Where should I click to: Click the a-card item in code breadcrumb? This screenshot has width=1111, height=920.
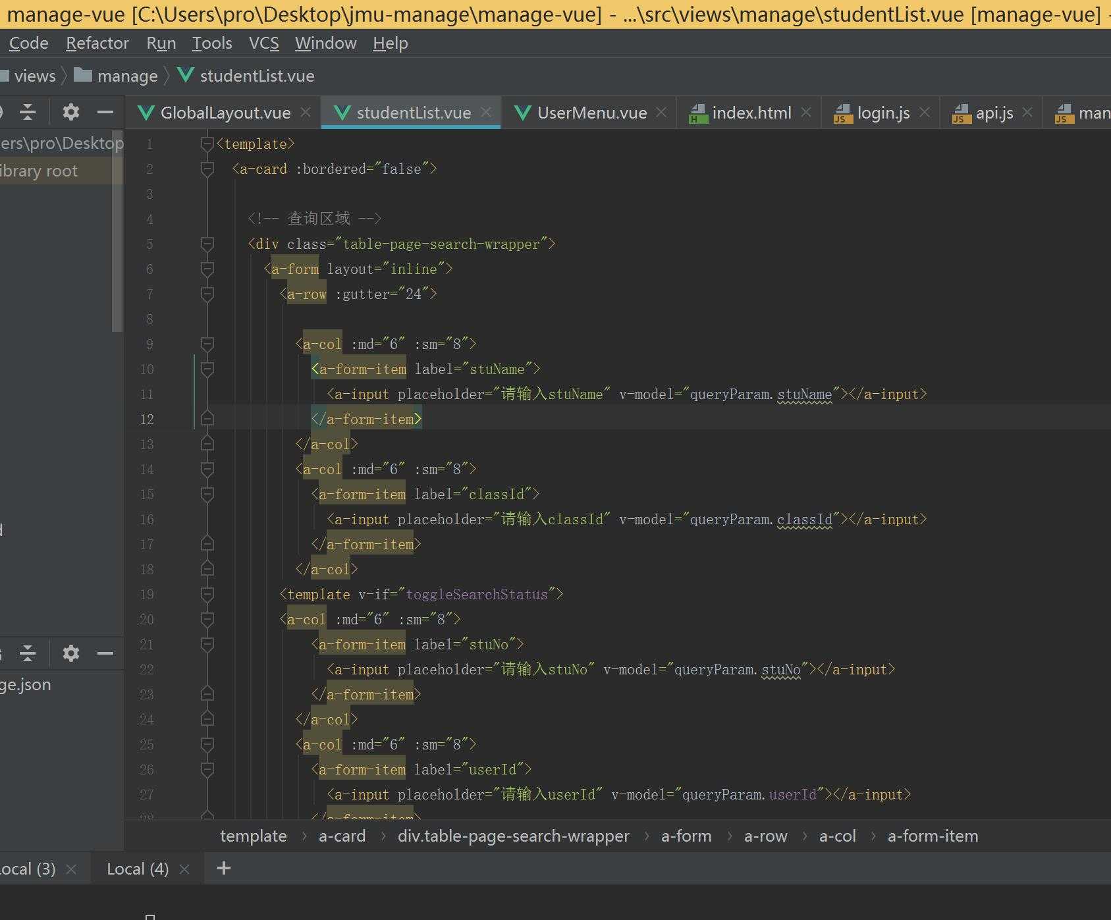coord(342,836)
